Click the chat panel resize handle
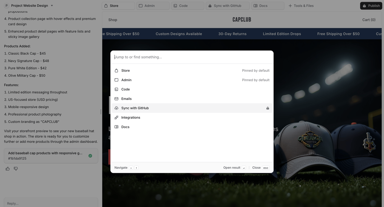 [x=101, y=112]
